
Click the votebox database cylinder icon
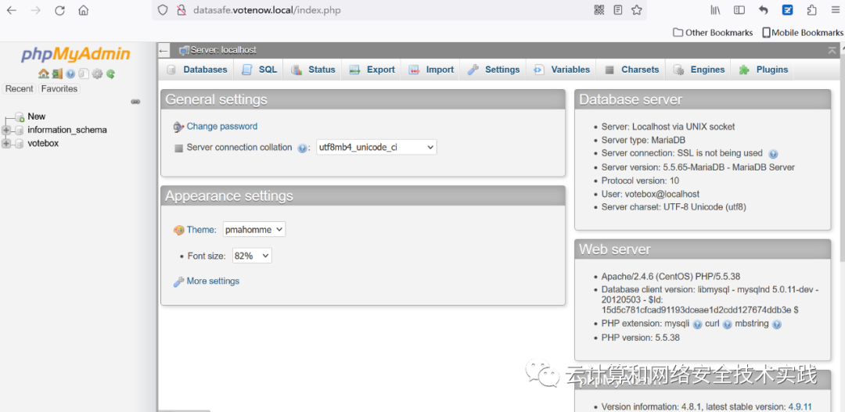(20, 143)
